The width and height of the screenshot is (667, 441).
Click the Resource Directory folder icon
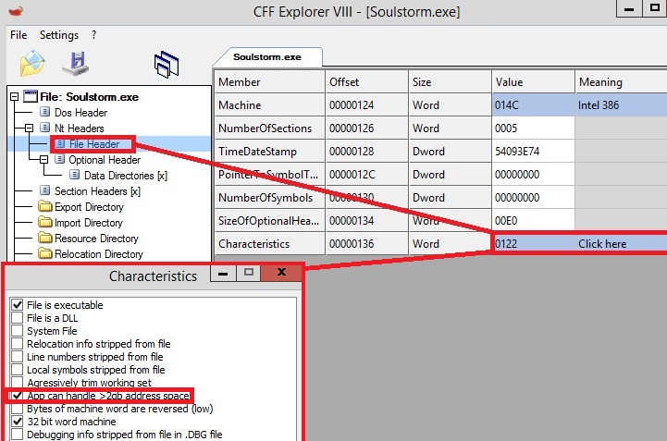(44, 238)
